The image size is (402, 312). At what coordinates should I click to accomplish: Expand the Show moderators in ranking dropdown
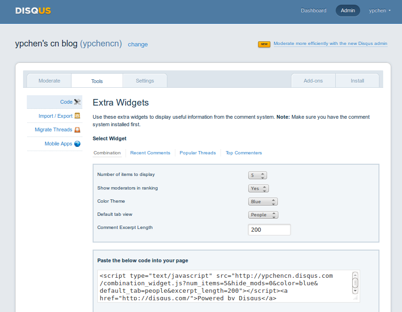tap(258, 188)
